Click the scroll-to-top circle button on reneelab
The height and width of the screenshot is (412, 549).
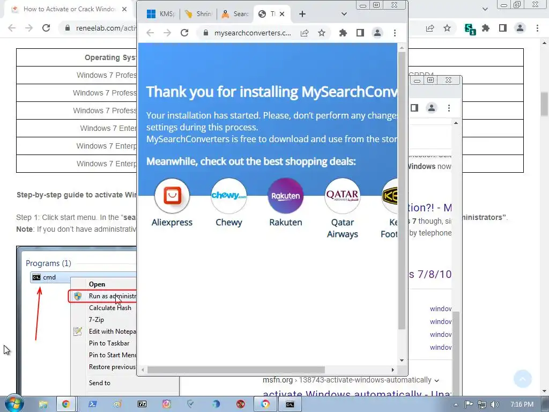522,379
